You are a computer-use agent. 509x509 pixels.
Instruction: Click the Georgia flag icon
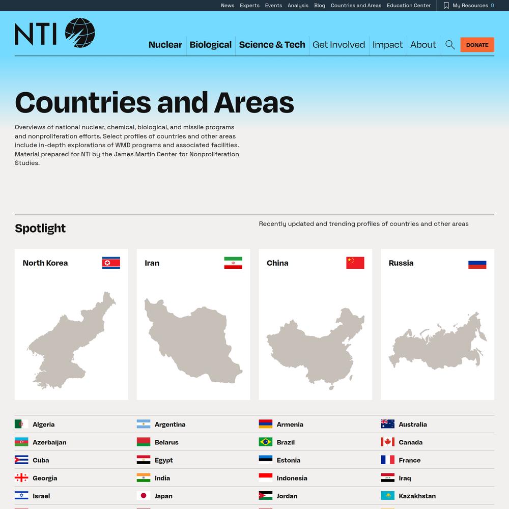[21, 477]
